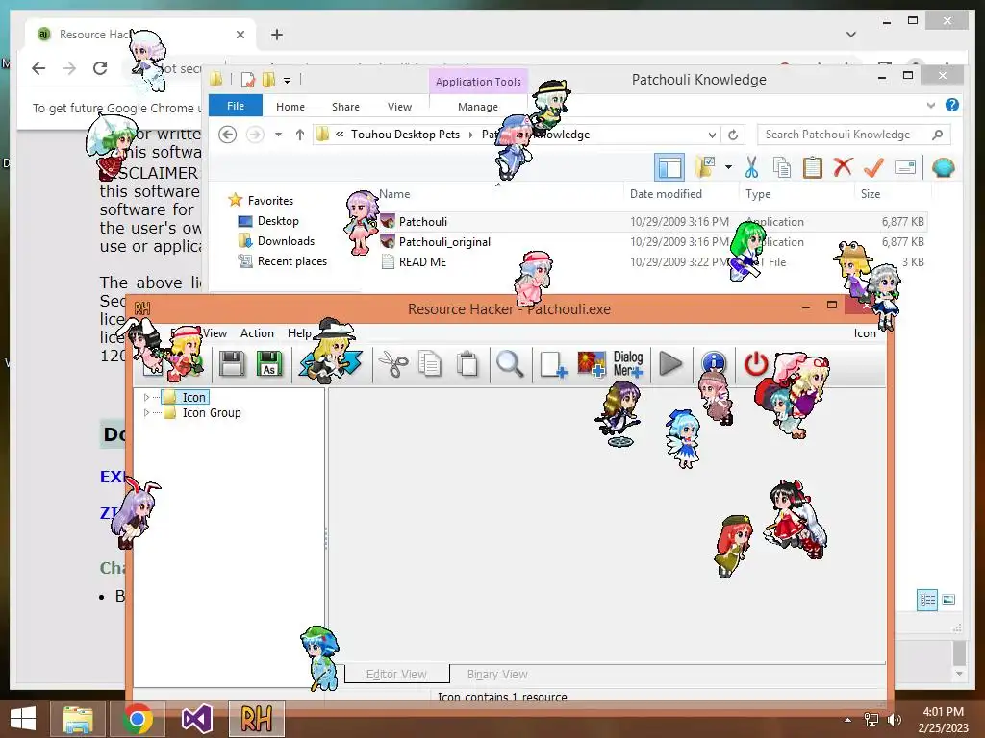Click the Save icon in Resource Hacker

[232, 364]
